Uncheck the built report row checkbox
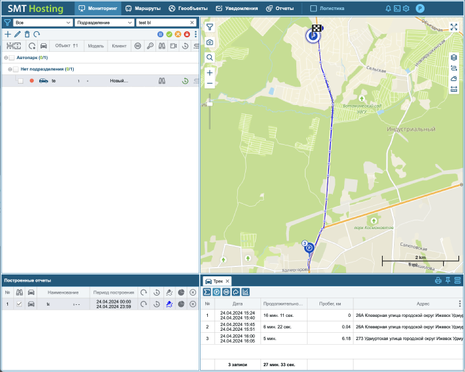 click(x=19, y=304)
